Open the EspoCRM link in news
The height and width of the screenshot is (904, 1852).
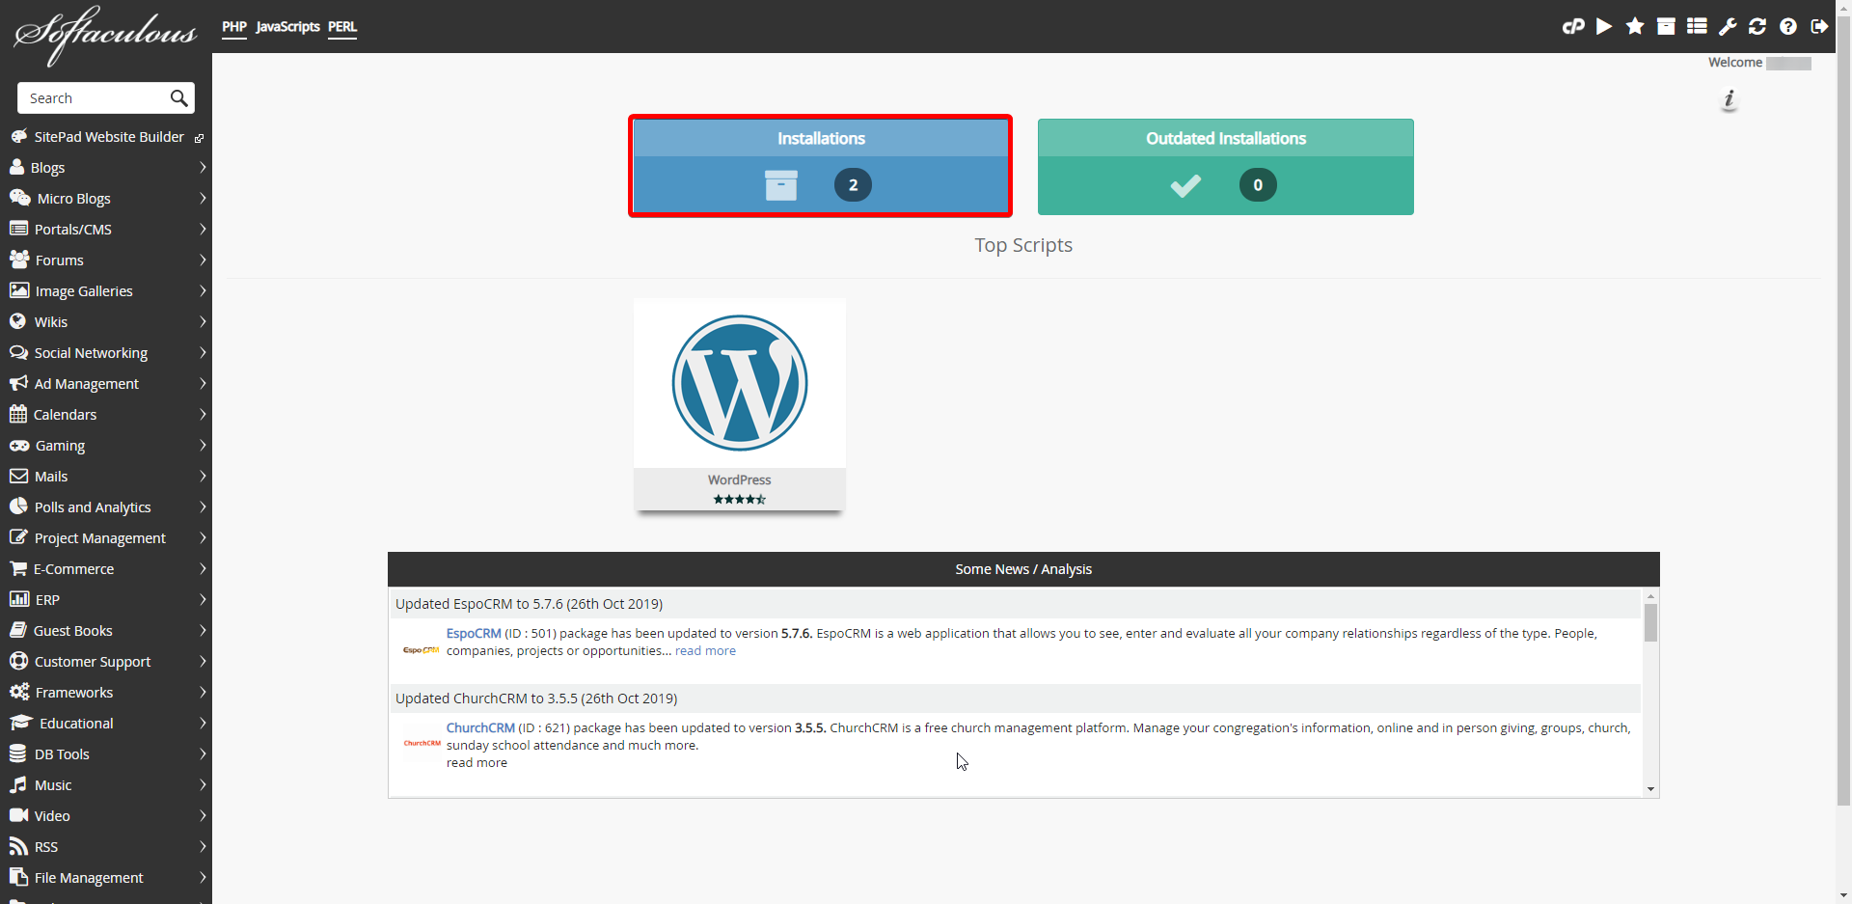[474, 633]
